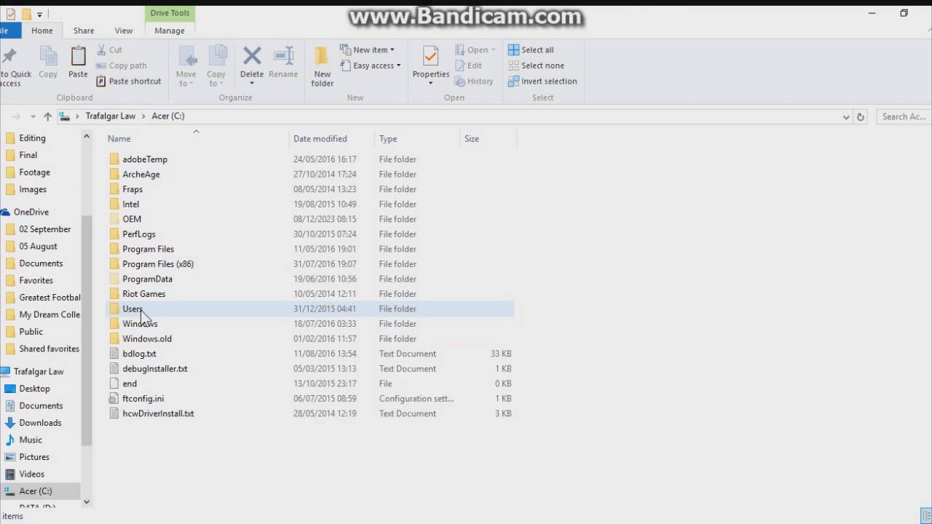Select the bdlog.txt file icon

coord(114,354)
